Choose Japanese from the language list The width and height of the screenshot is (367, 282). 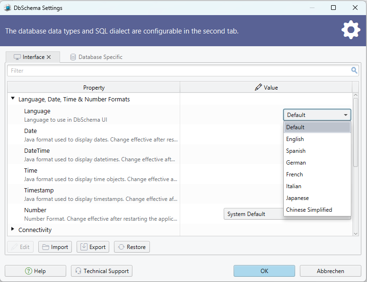tap(317, 198)
